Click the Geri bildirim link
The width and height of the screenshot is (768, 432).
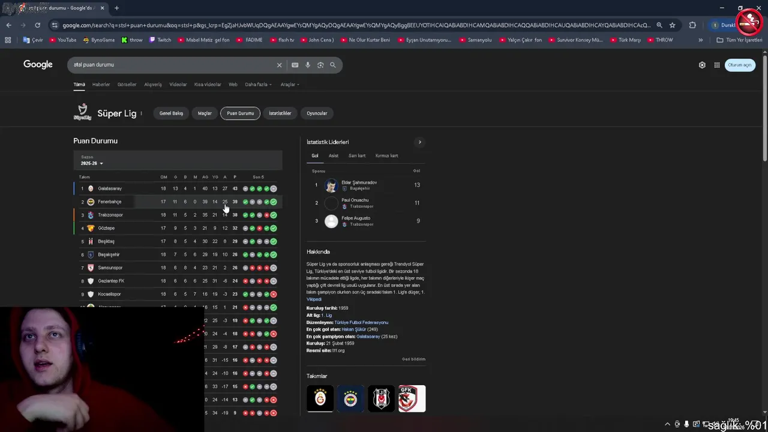(413, 359)
